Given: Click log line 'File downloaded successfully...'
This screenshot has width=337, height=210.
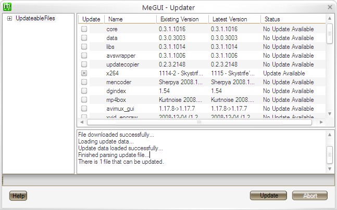Looking at the screenshot, I should pos(116,135).
